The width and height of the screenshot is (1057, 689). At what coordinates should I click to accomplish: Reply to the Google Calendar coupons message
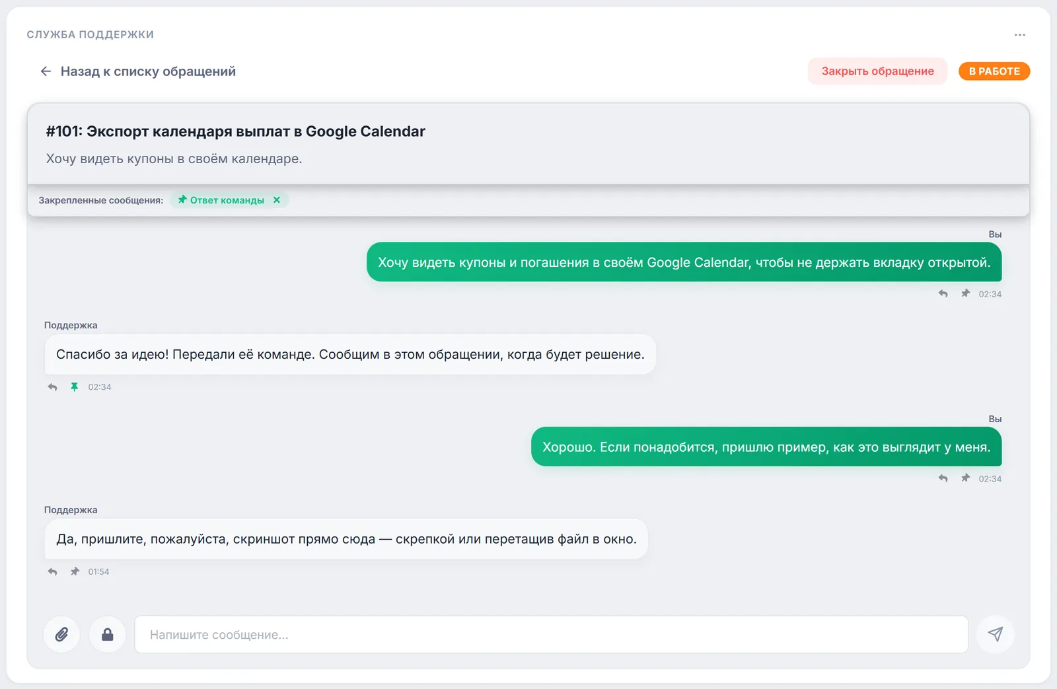pyautogui.click(x=943, y=294)
